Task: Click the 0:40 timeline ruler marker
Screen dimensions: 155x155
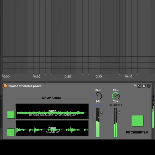Action: point(129,76)
